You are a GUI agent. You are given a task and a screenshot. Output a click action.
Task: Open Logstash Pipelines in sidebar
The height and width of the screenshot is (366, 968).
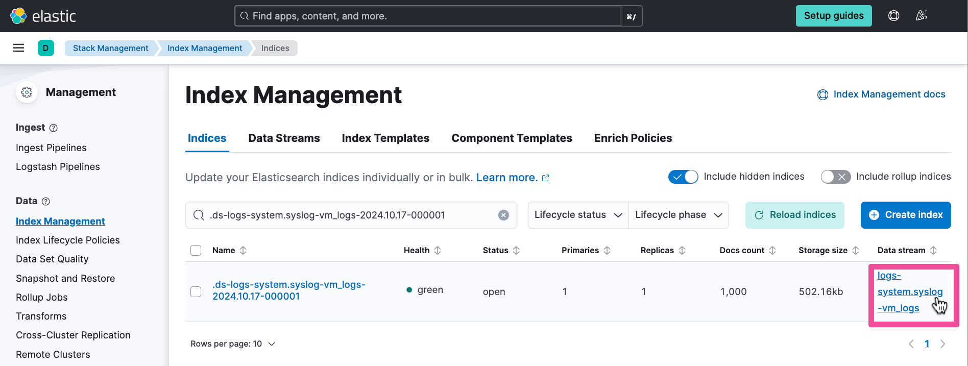[58, 167]
